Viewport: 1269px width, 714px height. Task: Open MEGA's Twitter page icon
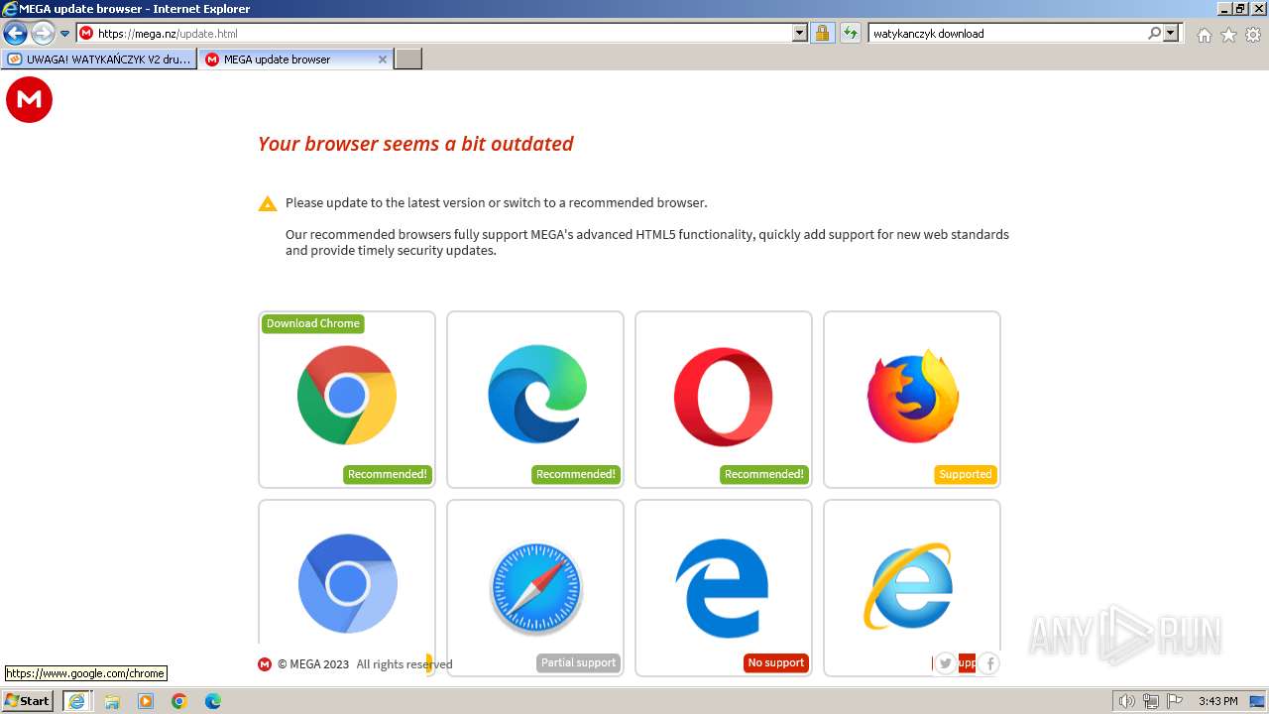click(945, 663)
